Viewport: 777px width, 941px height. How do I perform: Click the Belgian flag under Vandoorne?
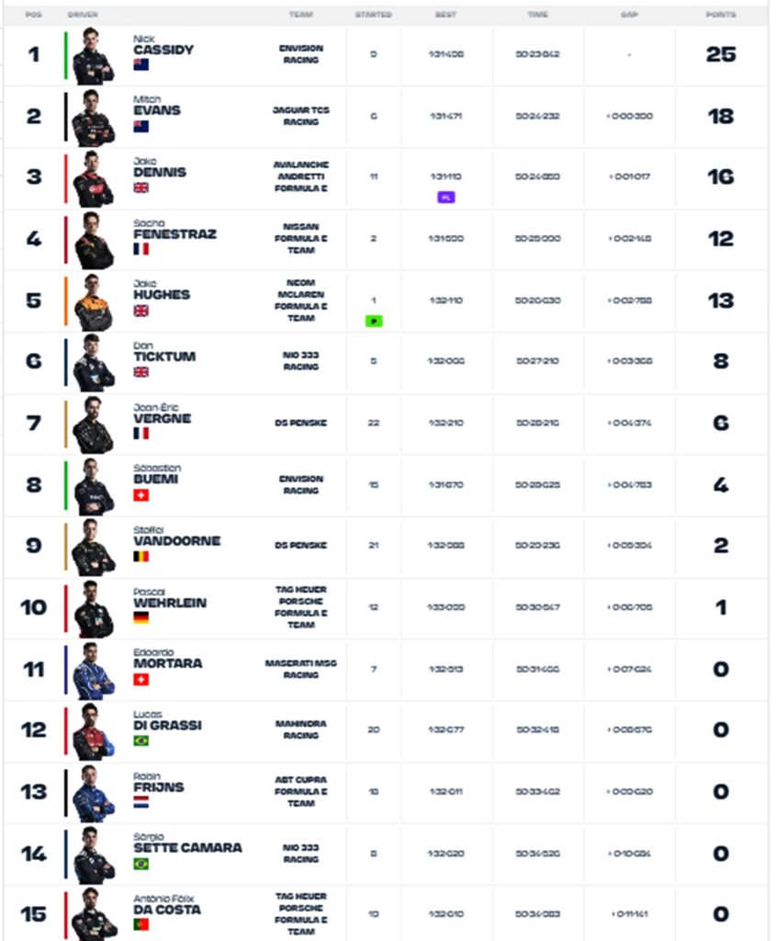141,556
